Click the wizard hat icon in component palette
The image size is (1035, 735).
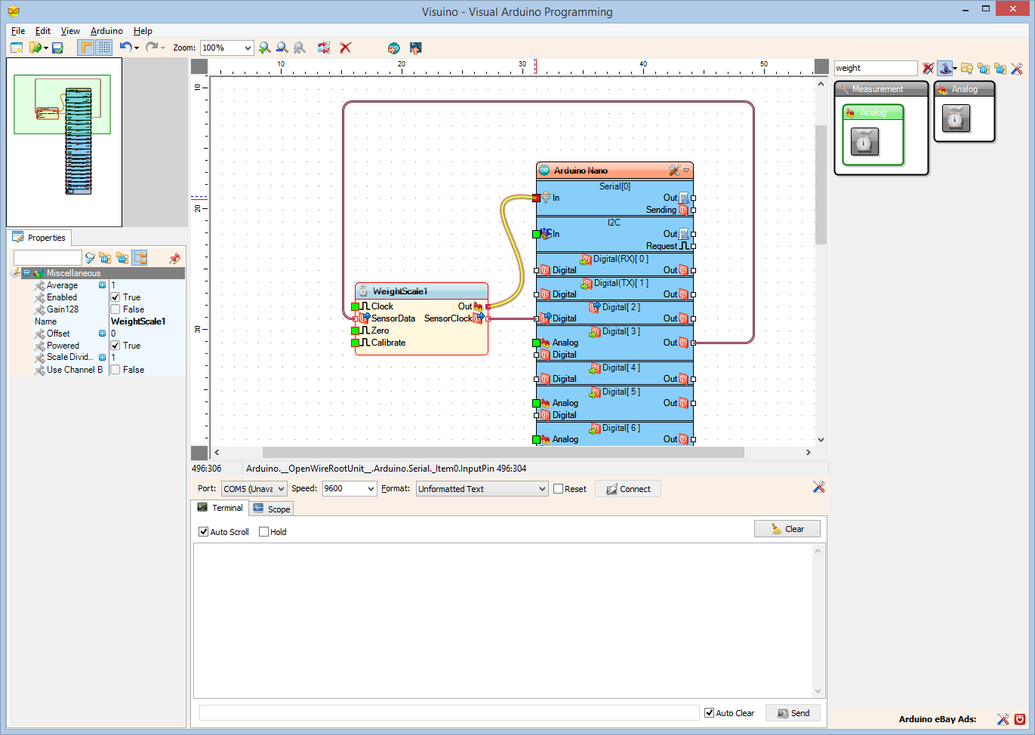click(x=944, y=68)
